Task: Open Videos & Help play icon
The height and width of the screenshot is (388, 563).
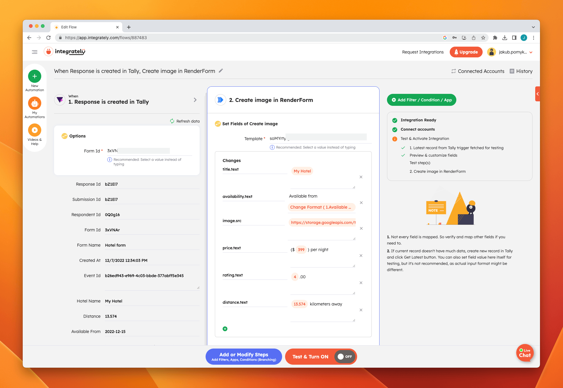Action: (35, 130)
